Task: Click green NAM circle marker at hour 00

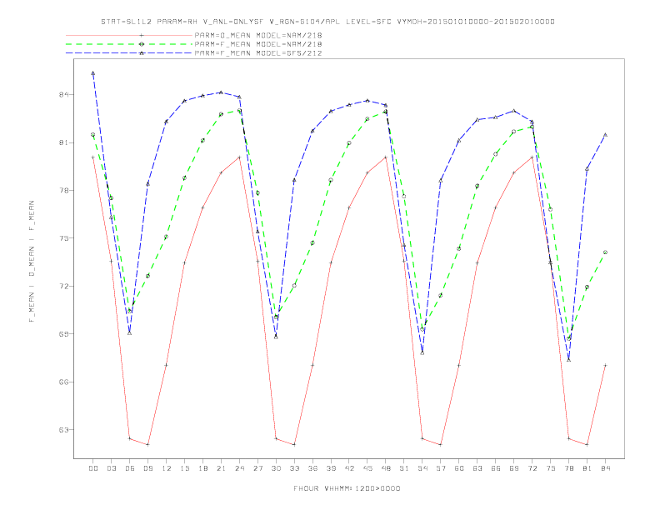Action: (x=93, y=135)
